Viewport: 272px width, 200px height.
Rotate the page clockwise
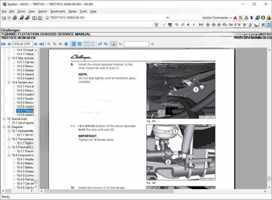(x=106, y=44)
